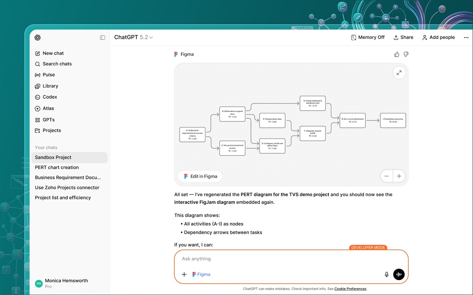Expand the Projects section in sidebar

[x=51, y=130]
